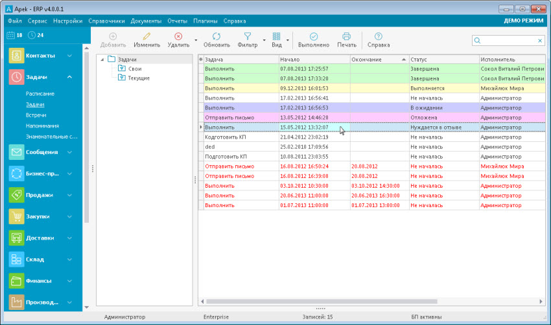Select Текущие folder in task tree
551x325 pixels.
click(139, 78)
